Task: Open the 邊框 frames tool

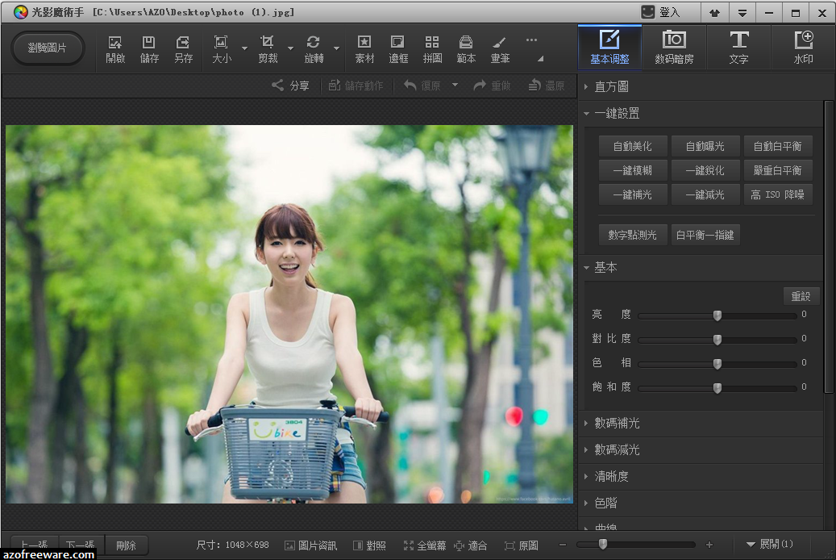Action: 398,46
